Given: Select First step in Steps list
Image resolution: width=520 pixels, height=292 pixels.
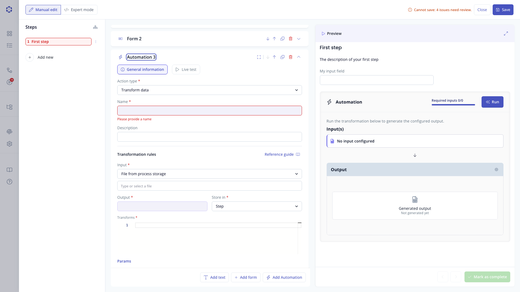Looking at the screenshot, I should pyautogui.click(x=58, y=42).
